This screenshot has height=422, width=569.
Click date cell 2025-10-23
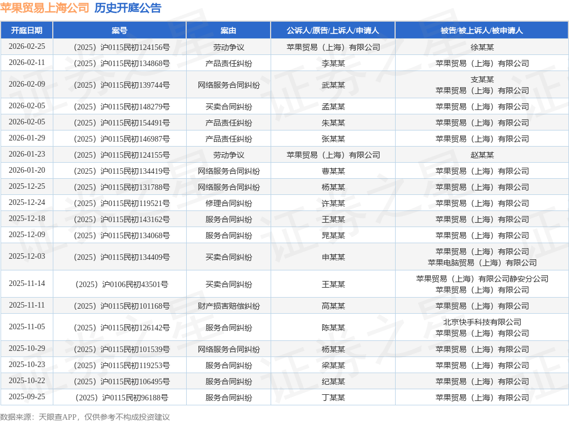27,364
